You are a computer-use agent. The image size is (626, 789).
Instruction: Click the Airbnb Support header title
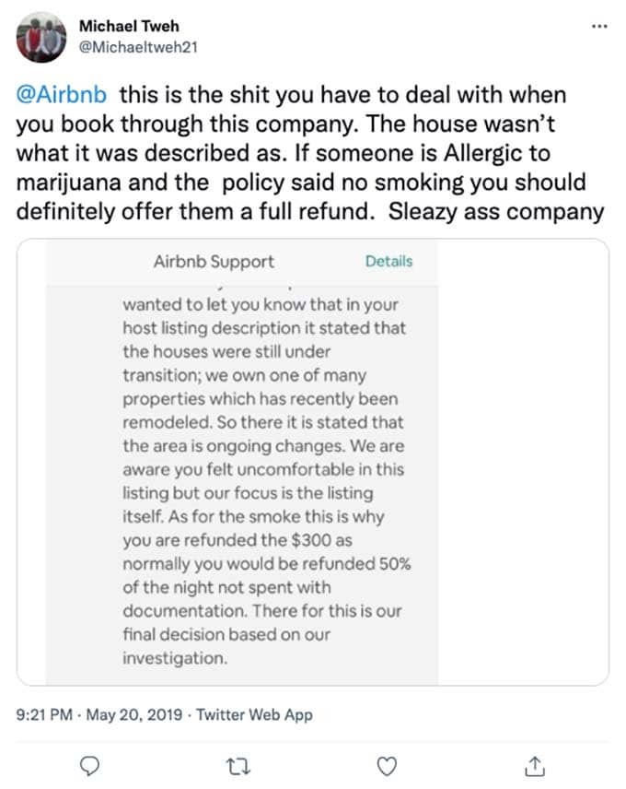pos(214,262)
